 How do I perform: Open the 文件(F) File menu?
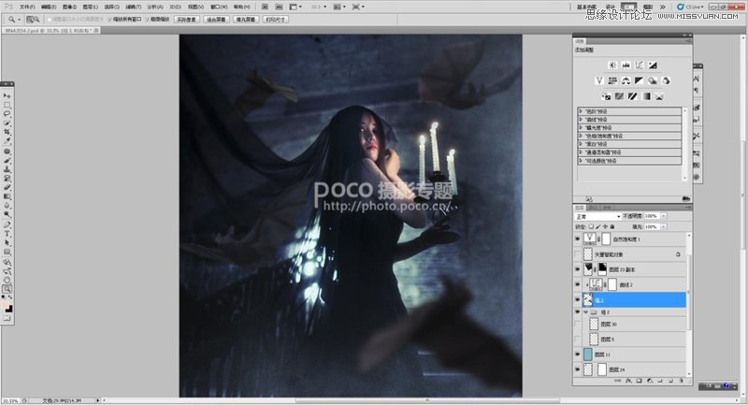(x=27, y=7)
